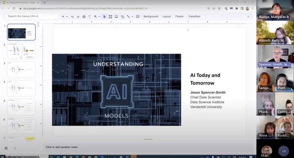Click the browser Forward arrow
The width and height of the screenshot is (294, 158).
[8, 9]
